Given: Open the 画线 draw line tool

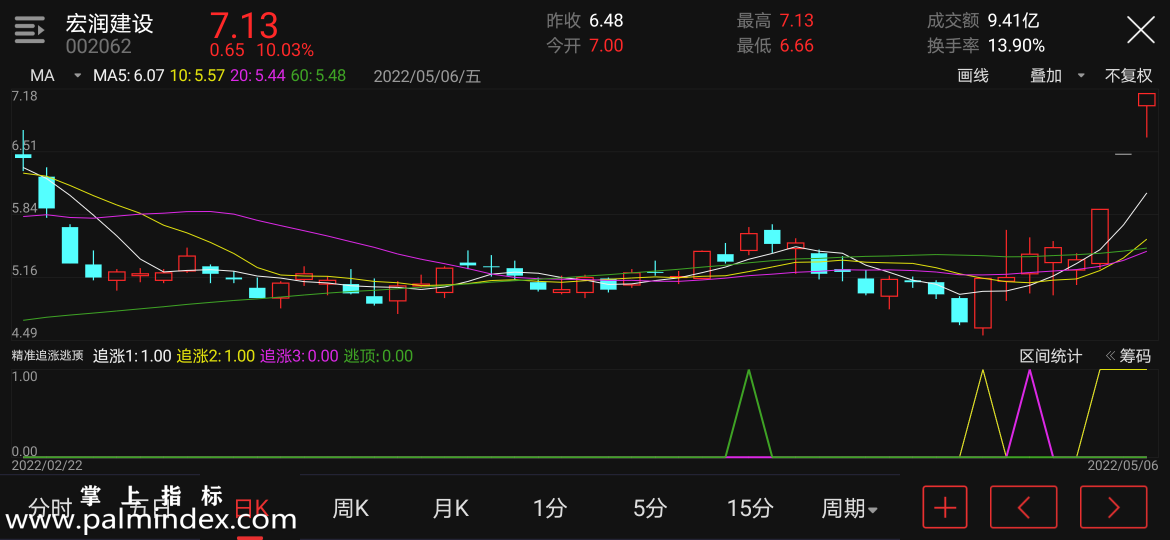Looking at the screenshot, I should [972, 75].
